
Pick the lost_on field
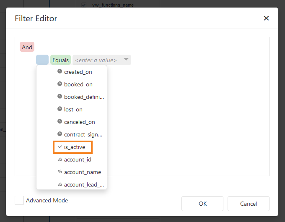tap(72, 109)
